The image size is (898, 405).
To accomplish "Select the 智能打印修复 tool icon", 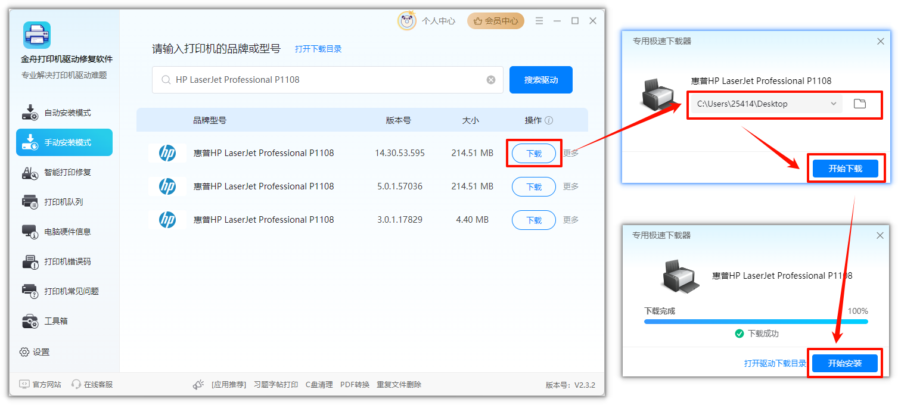I will tap(30, 172).
